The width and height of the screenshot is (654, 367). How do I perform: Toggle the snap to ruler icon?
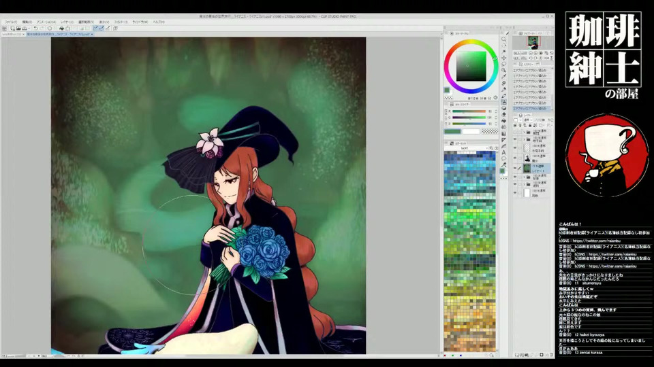96,29
